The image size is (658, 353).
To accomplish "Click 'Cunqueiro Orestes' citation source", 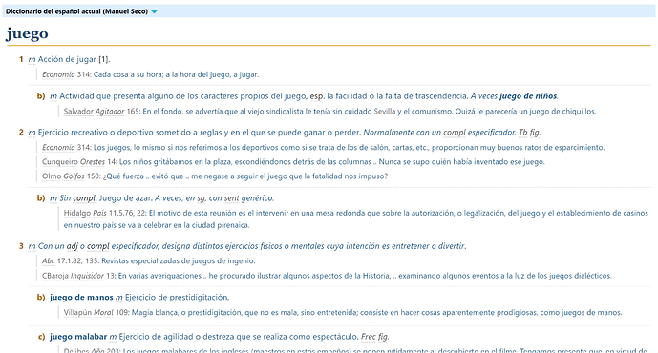I will [74, 162].
